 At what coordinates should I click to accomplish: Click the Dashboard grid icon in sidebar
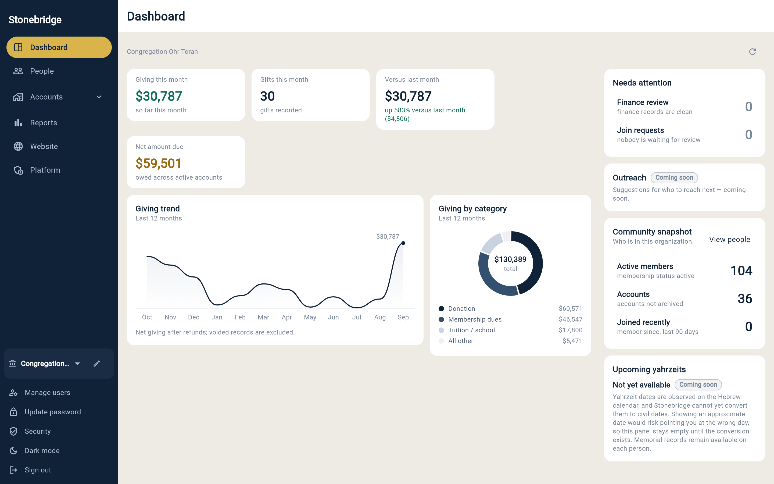point(18,47)
